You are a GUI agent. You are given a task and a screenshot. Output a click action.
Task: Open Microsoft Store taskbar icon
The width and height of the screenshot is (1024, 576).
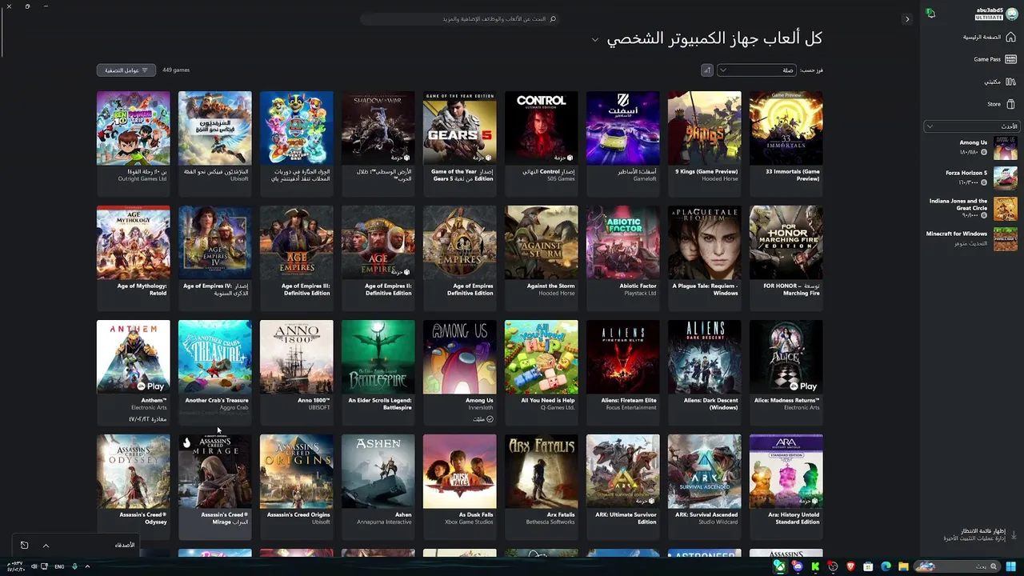coord(868,566)
